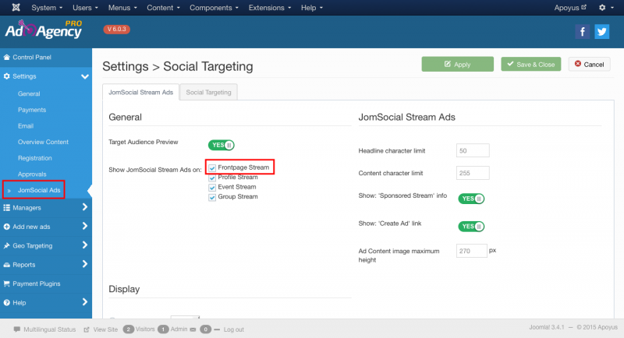This screenshot has width=624, height=338.
Task: Open the Content menu
Action: (x=163, y=8)
